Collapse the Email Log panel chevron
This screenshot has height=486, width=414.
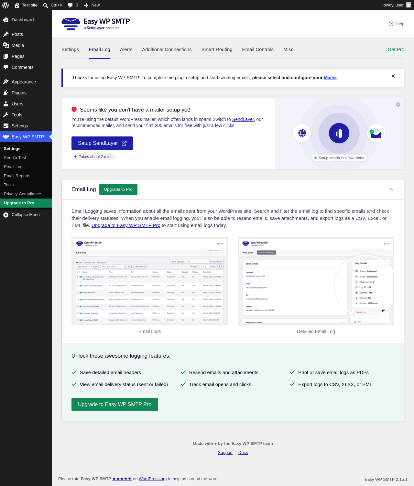point(391,189)
